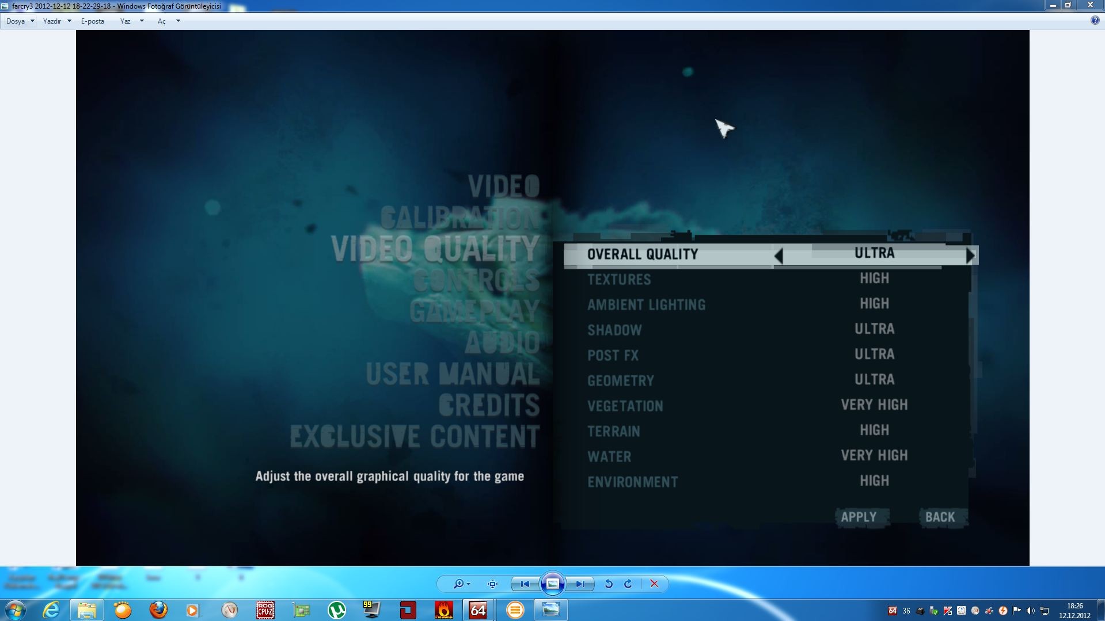The width and height of the screenshot is (1105, 621).
Task: Rotate the photo counterclockwise
Action: tap(608, 584)
